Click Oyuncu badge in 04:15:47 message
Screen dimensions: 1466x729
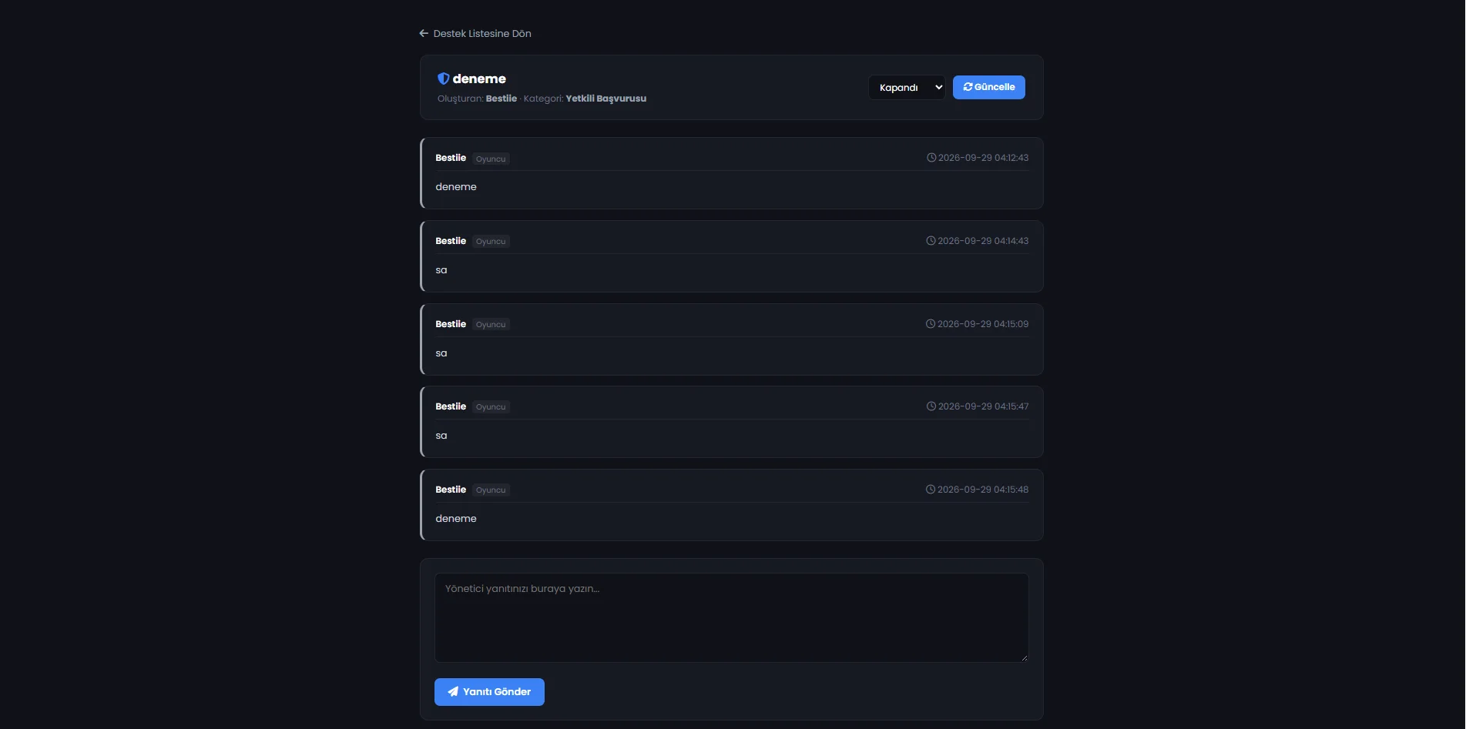click(491, 407)
